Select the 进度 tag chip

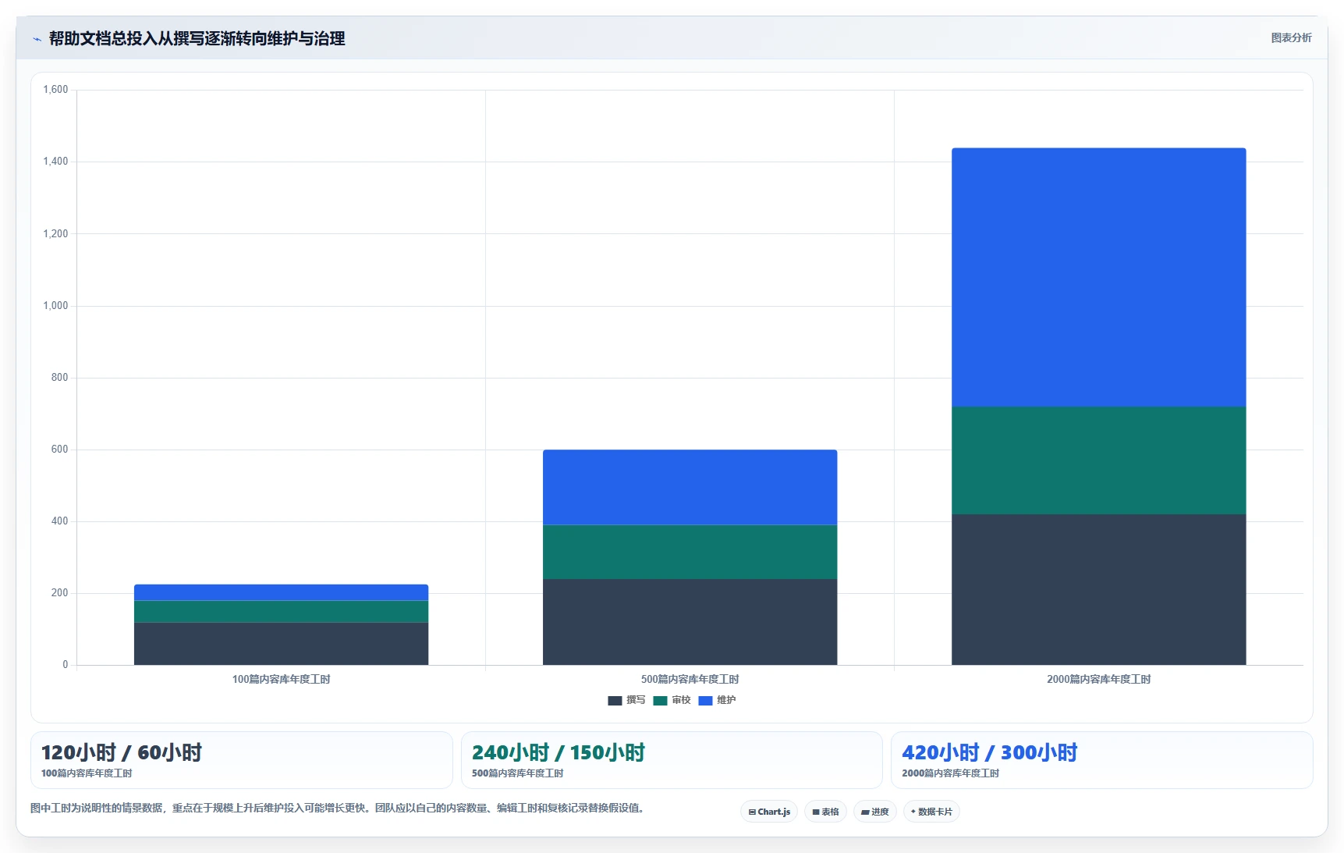coord(875,812)
